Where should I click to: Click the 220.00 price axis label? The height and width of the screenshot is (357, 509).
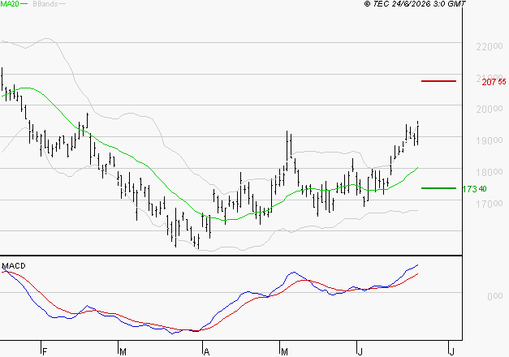pyautogui.click(x=490, y=47)
